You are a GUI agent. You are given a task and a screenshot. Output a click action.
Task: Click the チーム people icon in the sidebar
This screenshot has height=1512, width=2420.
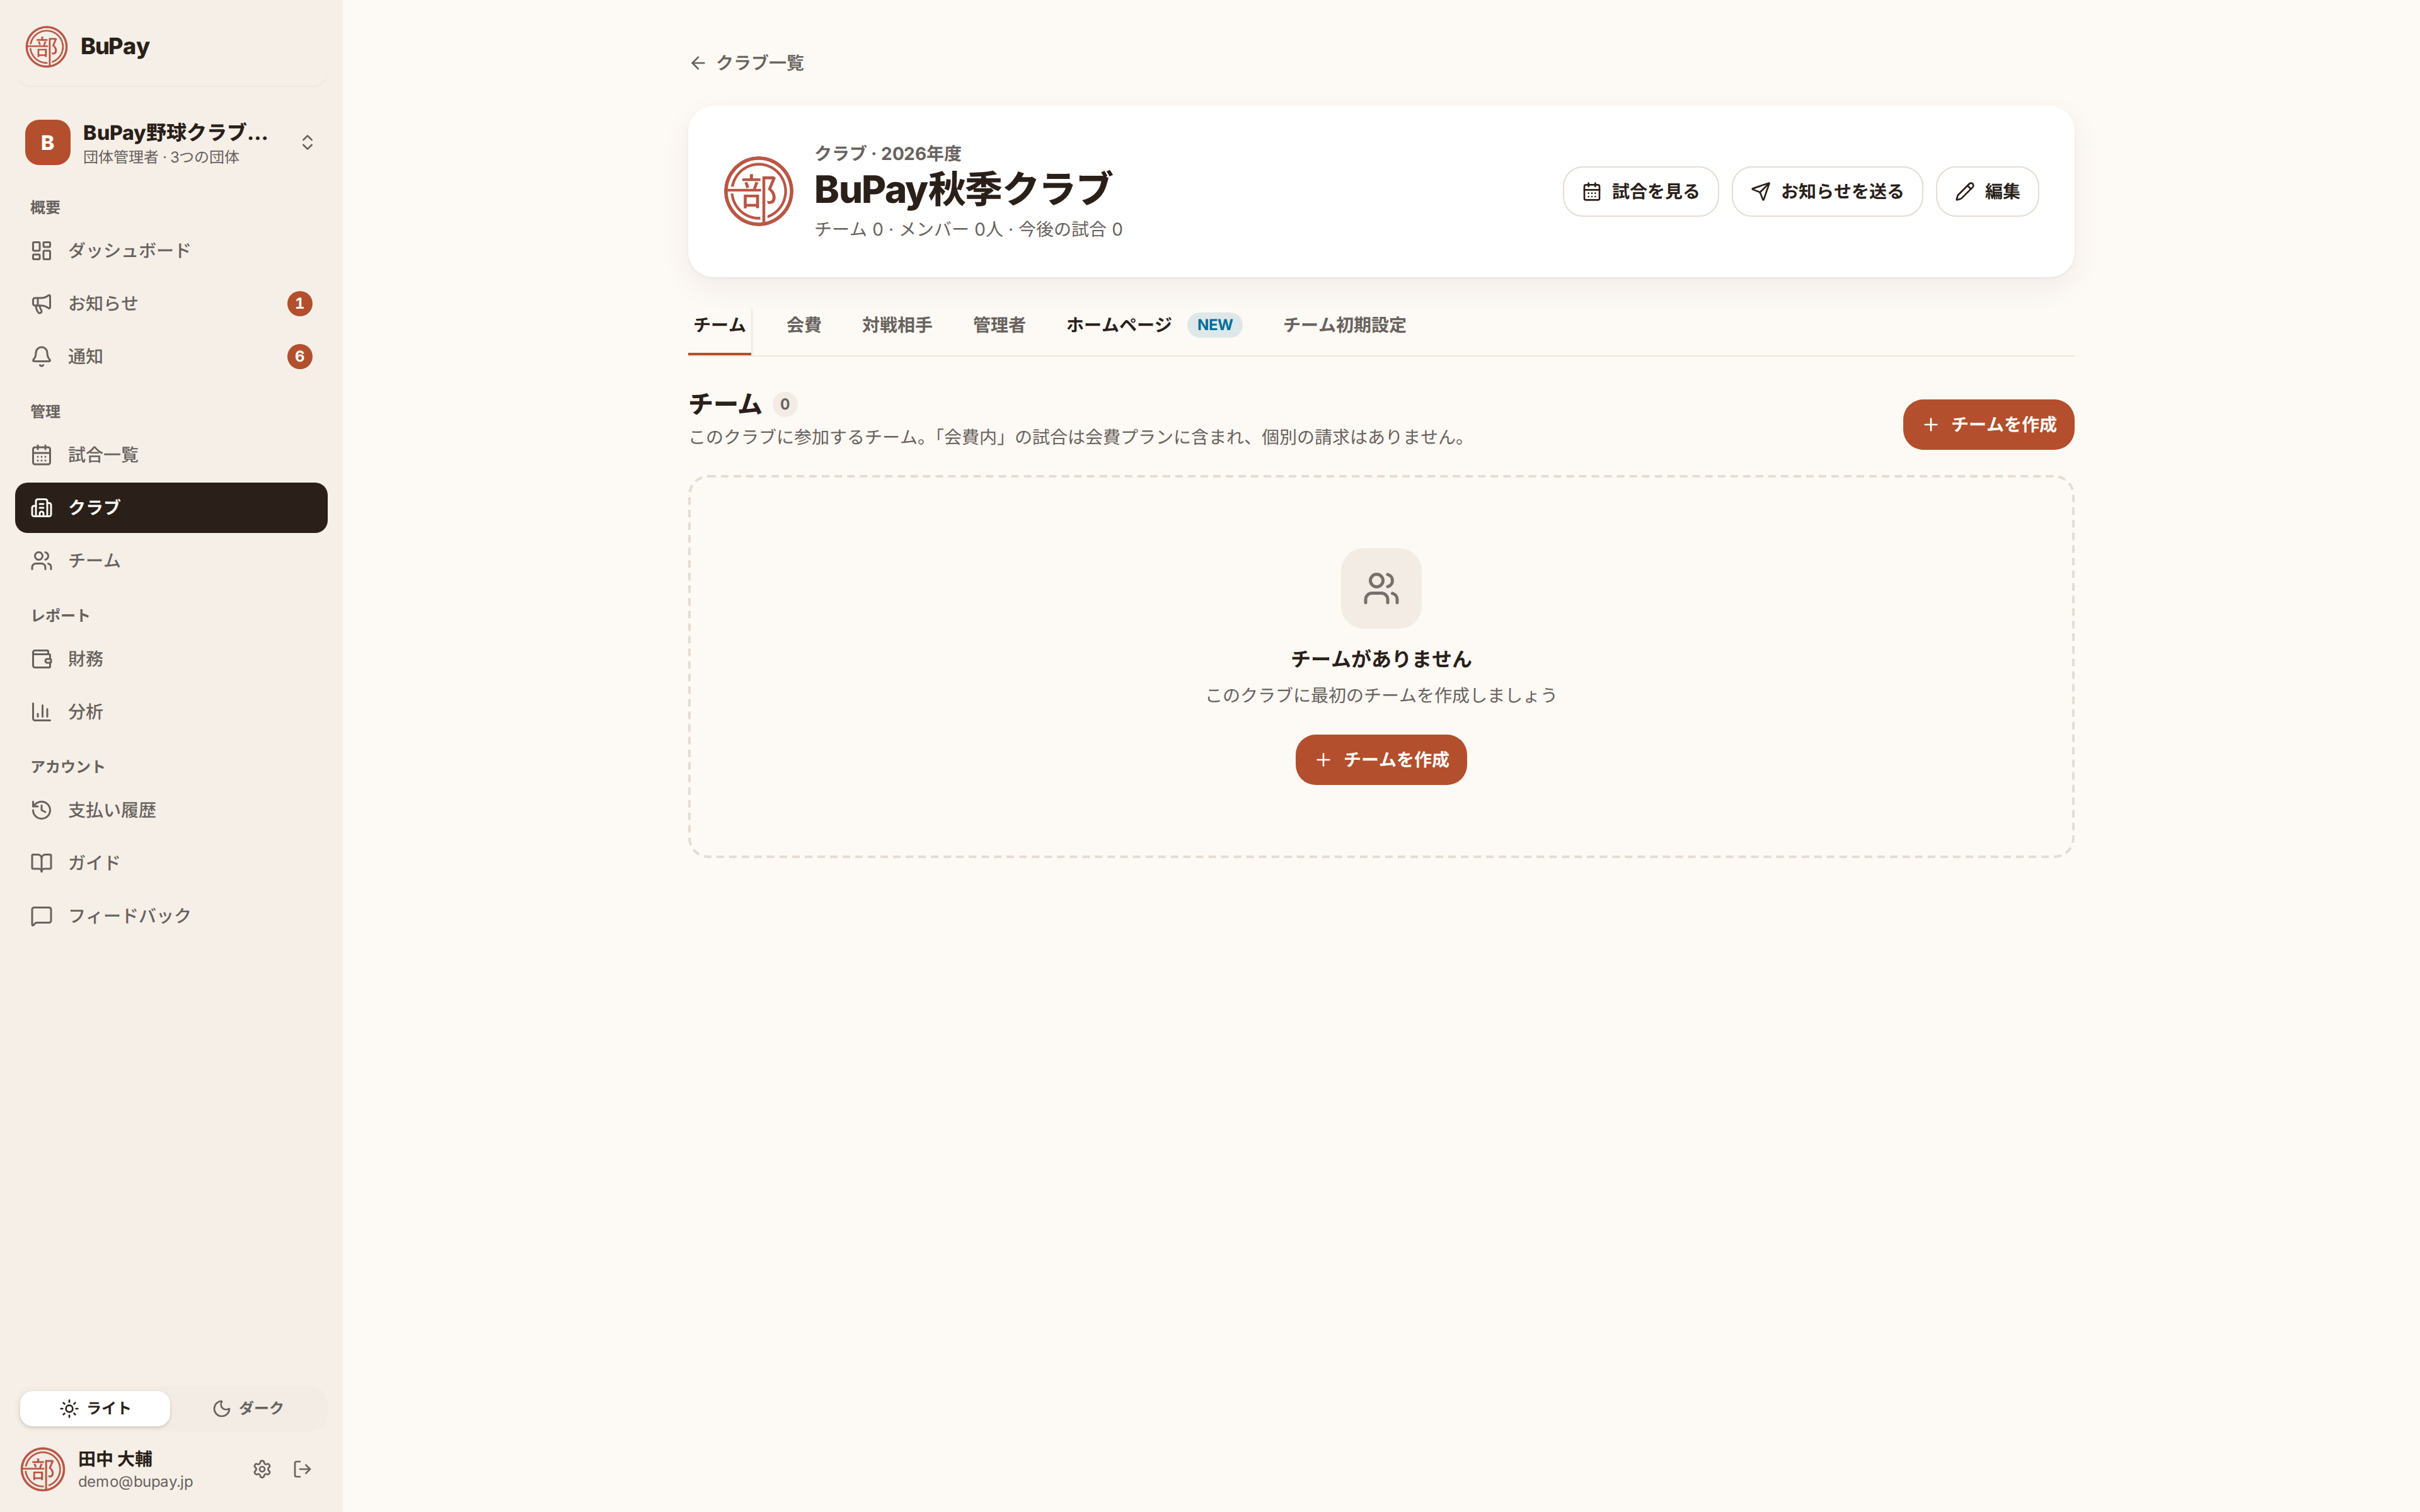coord(41,561)
